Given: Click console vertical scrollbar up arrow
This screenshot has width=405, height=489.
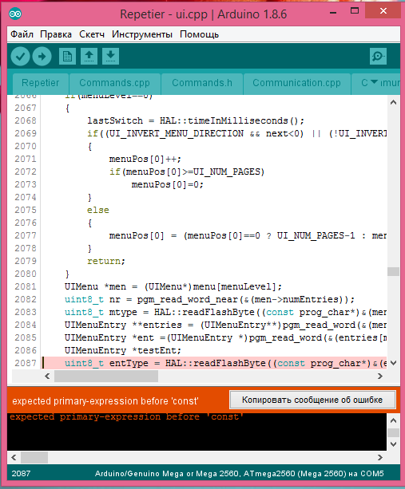Looking at the screenshot, I should pyautogui.click(x=394, y=420).
